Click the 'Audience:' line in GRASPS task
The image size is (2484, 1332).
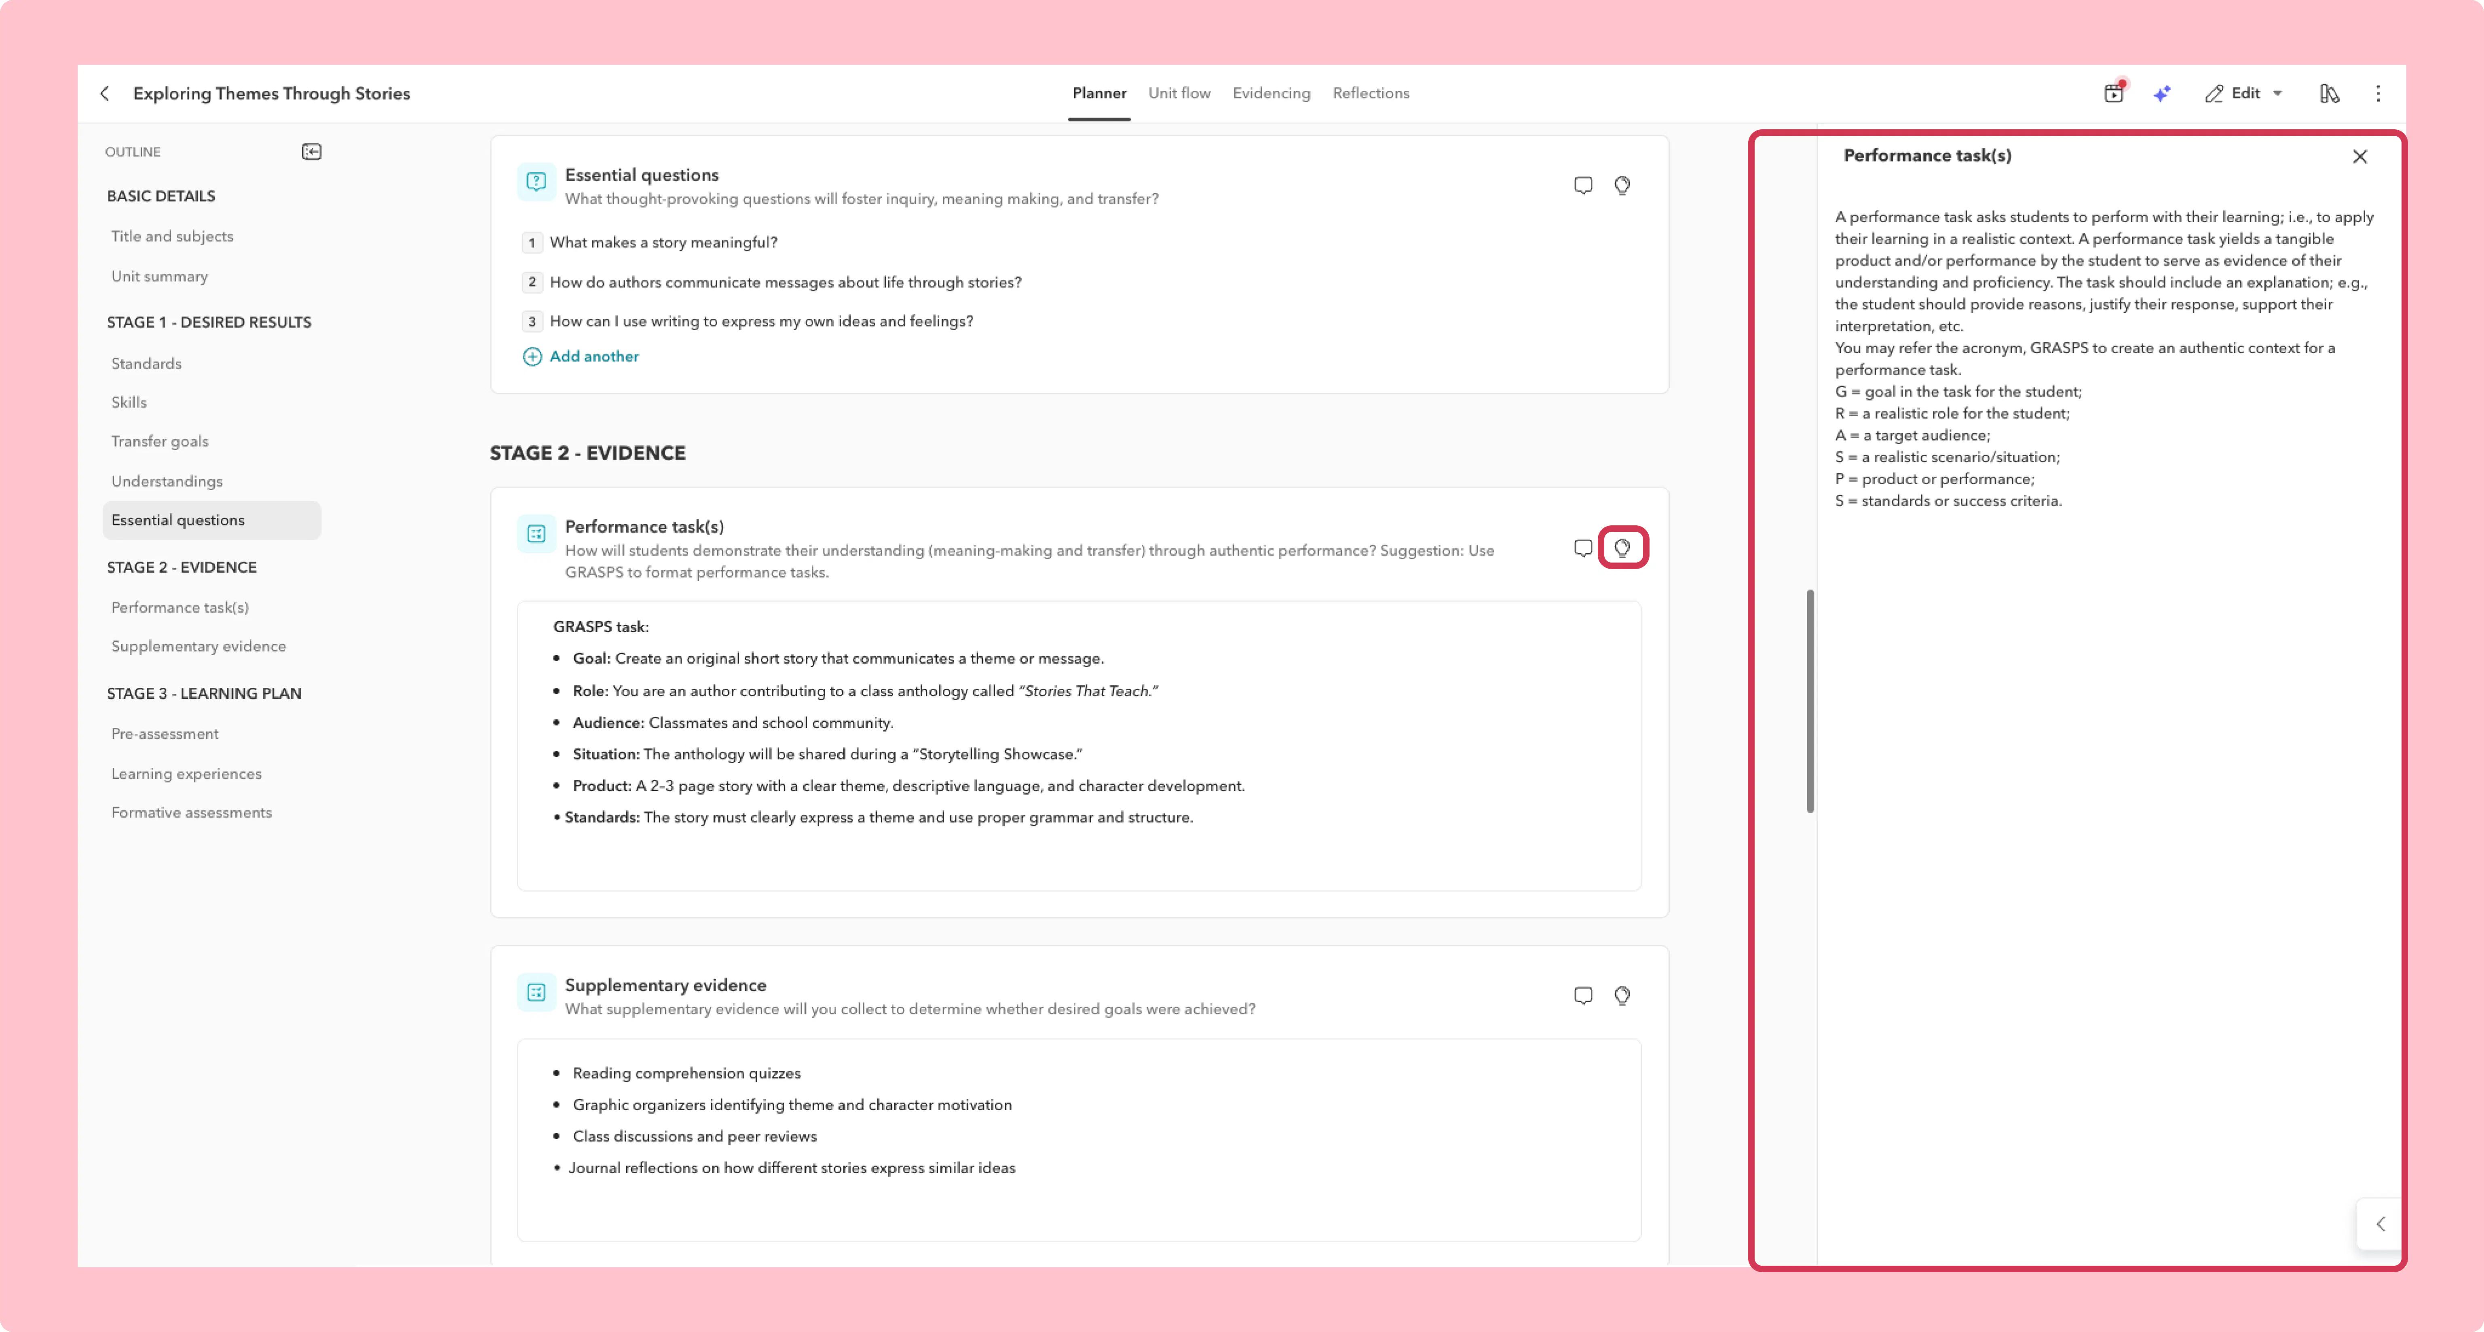733,723
